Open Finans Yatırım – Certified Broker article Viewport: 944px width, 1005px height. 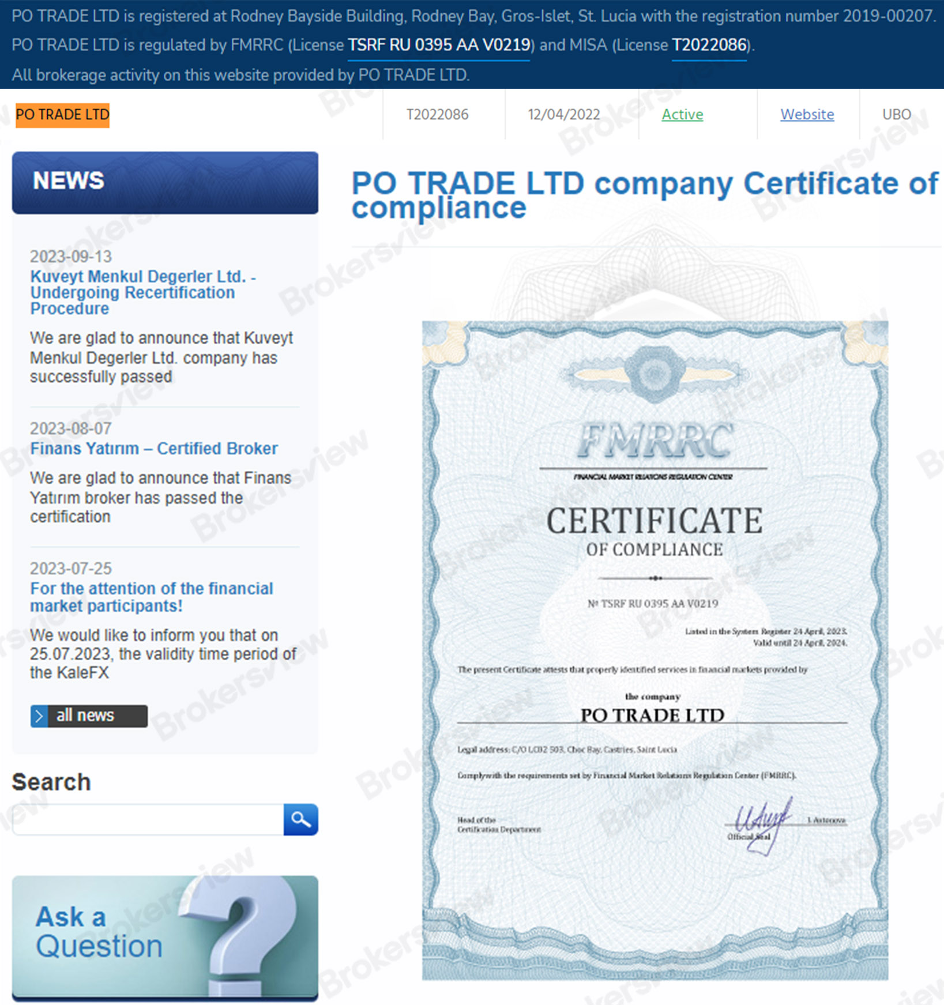tap(154, 448)
